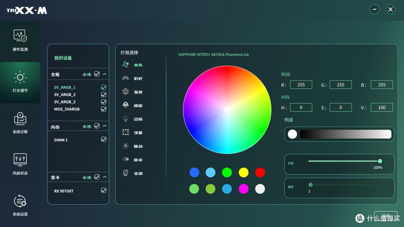
Task: Open the 系统设置 system settings page
Action: (x=20, y=206)
